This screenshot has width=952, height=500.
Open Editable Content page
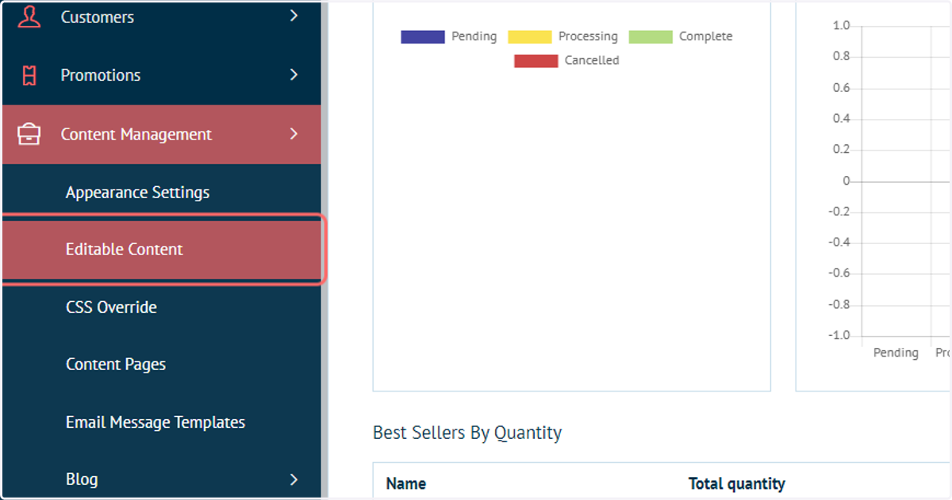pos(162,250)
